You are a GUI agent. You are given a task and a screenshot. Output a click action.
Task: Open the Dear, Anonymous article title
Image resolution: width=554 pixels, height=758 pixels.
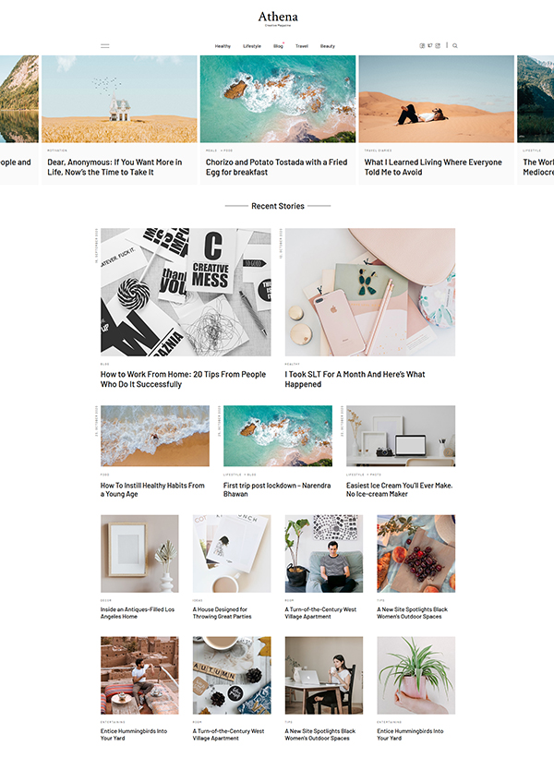tap(114, 167)
